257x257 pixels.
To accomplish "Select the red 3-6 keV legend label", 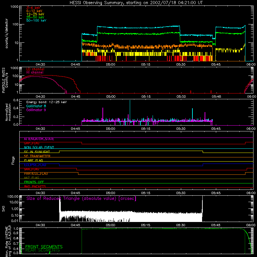I will coord(33,8).
